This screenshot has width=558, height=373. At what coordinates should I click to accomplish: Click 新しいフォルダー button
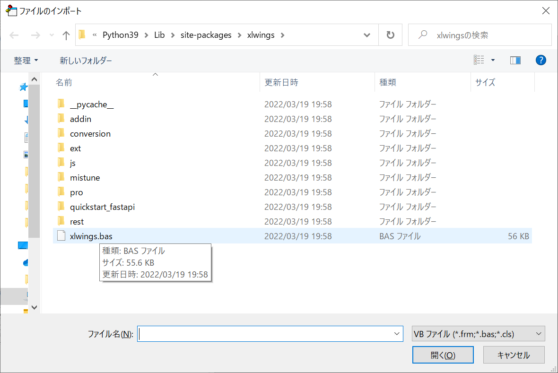[86, 61]
